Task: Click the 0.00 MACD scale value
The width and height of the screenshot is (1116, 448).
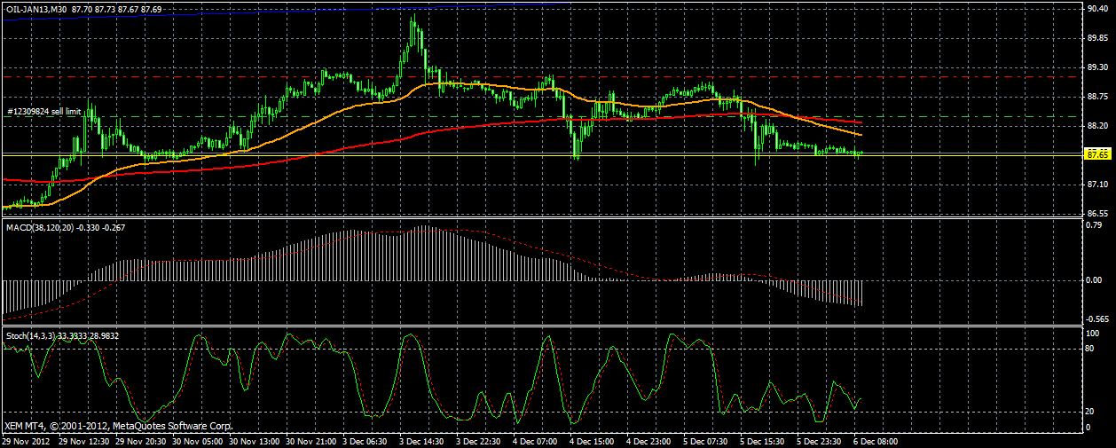Action: point(1094,280)
